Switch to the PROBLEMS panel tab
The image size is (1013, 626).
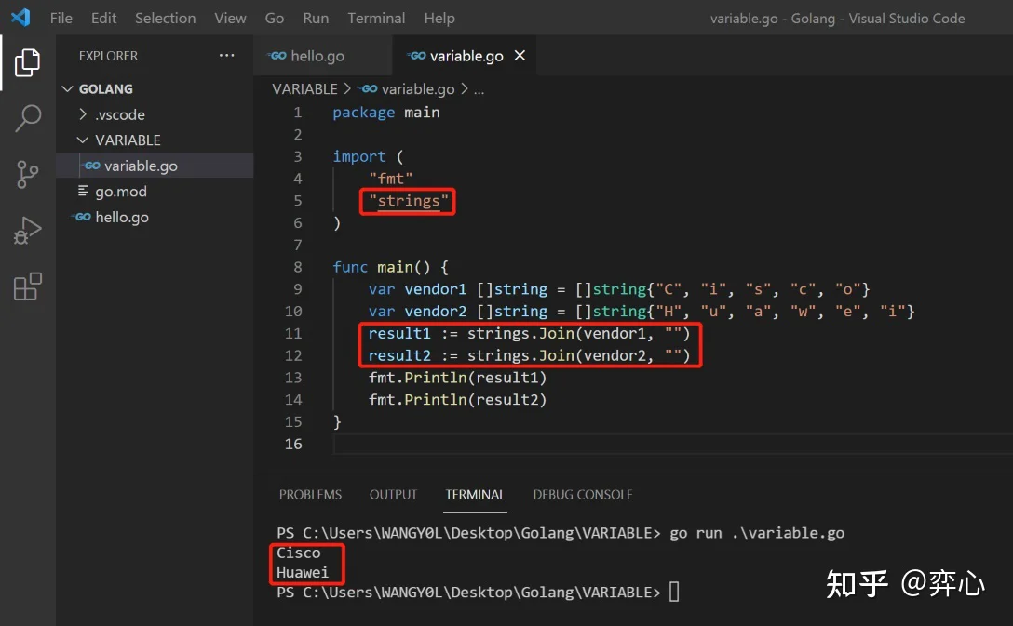pos(310,494)
